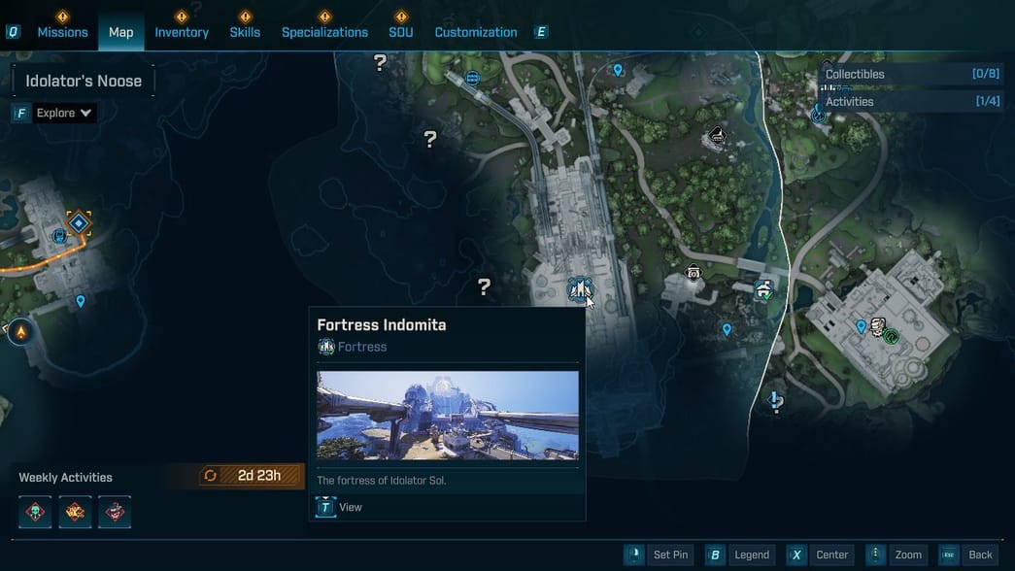1015x571 pixels.
Task: Go to the Specializations tab
Action: tap(324, 32)
